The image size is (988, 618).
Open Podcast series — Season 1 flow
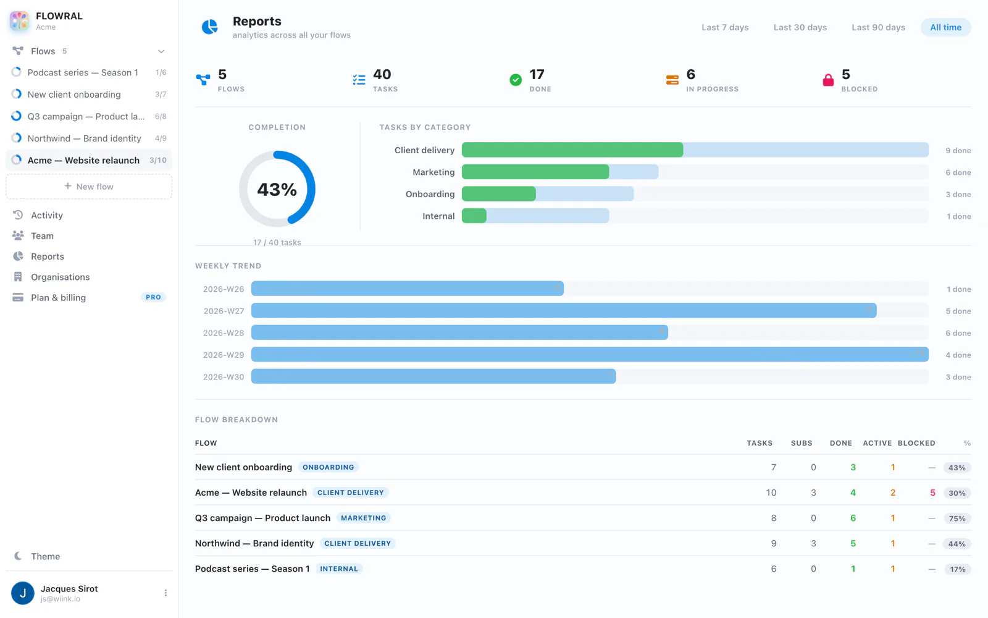pos(89,72)
